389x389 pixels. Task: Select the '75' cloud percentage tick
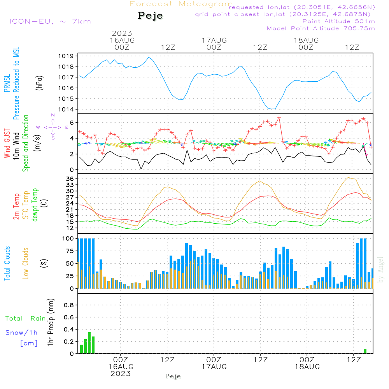pos(70,251)
